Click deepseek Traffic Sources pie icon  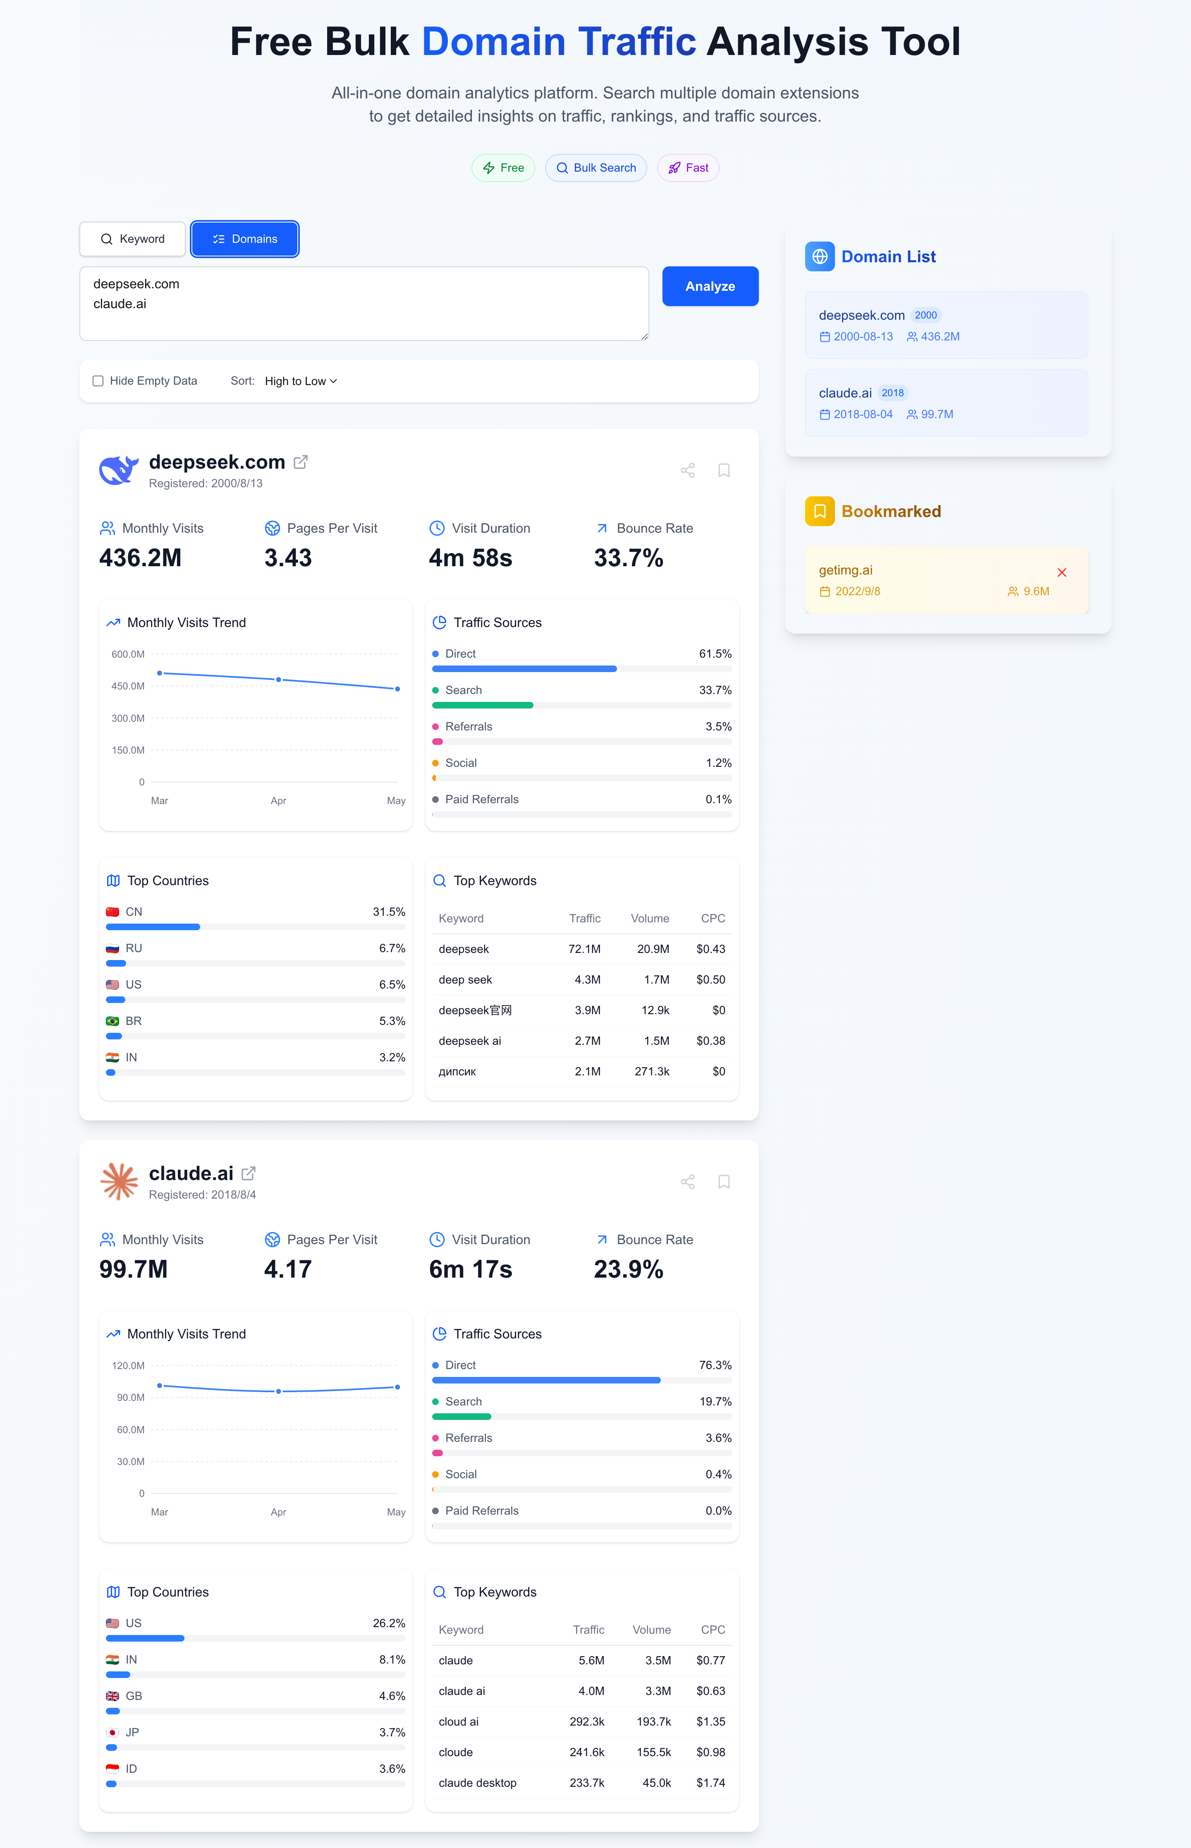[x=440, y=623]
